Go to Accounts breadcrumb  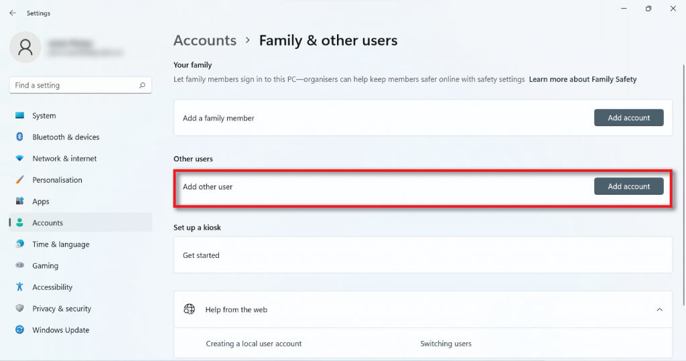204,41
